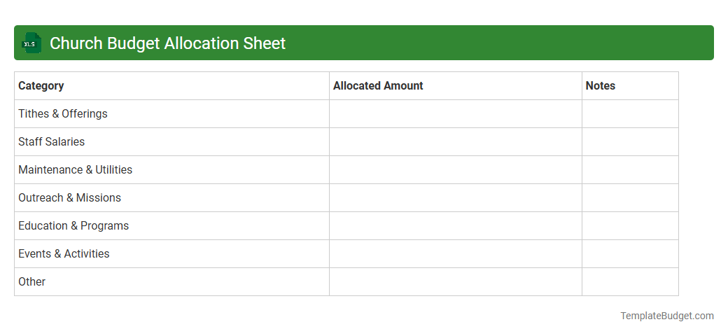Select the 'Tithes & Offerings' row label
The width and height of the screenshot is (728, 336).
point(63,113)
